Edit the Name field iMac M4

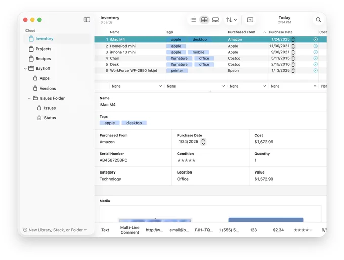(x=107, y=105)
